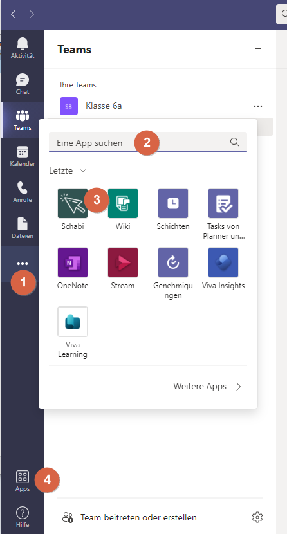The height and width of the screenshot is (534, 287).
Task: Open the teams filter icon
Action: click(258, 49)
